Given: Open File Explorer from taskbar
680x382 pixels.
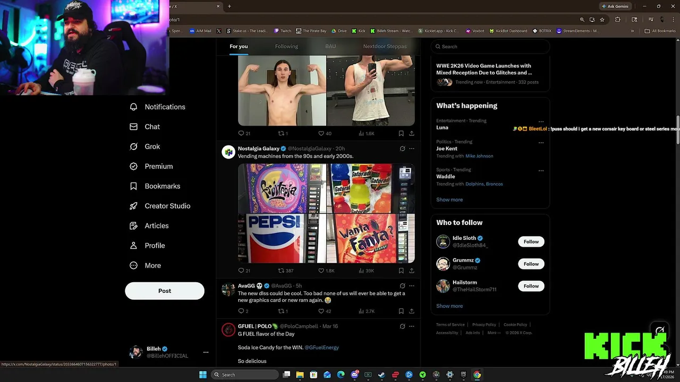Looking at the screenshot, I should click(300, 375).
